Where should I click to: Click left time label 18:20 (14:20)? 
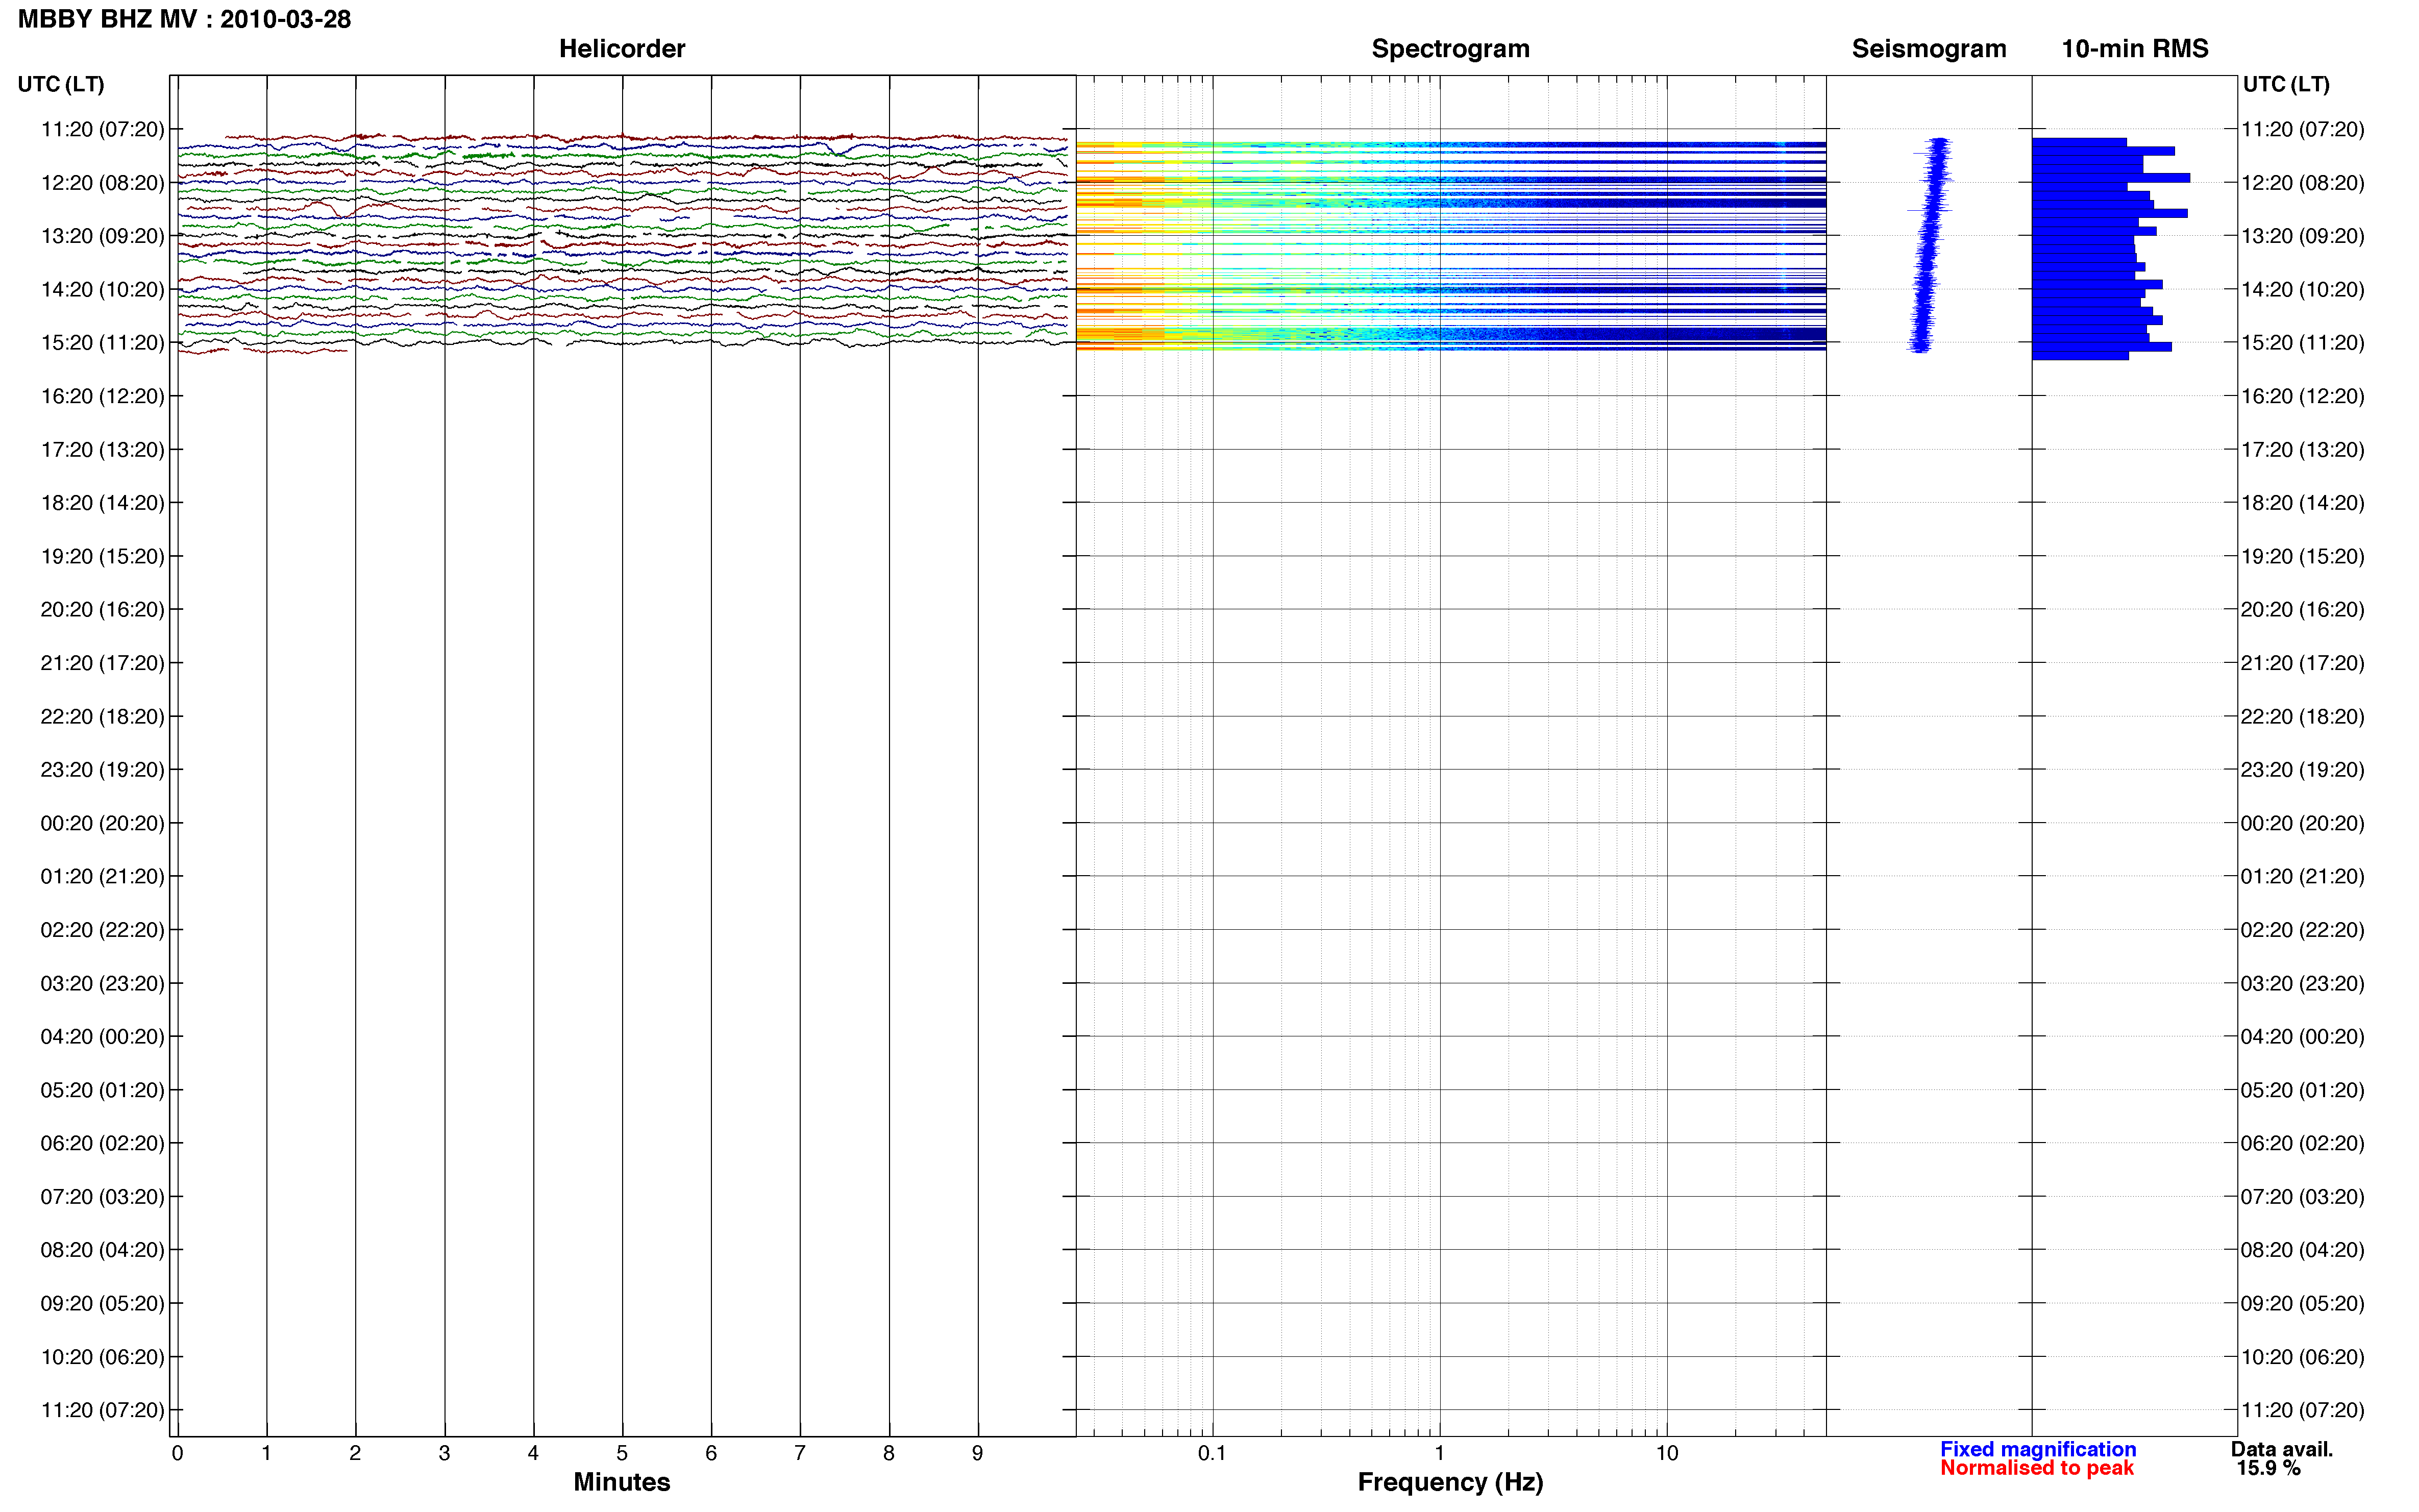pos(102,503)
